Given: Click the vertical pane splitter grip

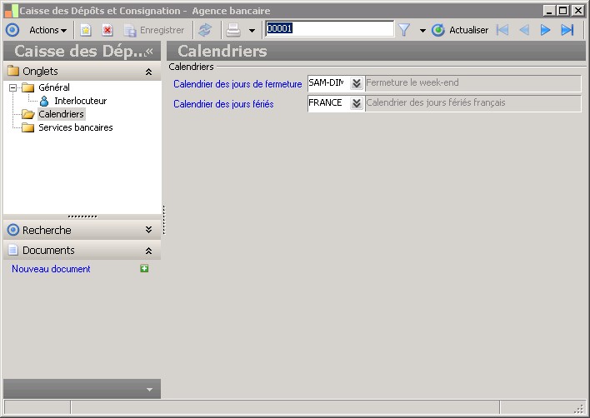Looking at the screenshot, I should pos(163,220).
